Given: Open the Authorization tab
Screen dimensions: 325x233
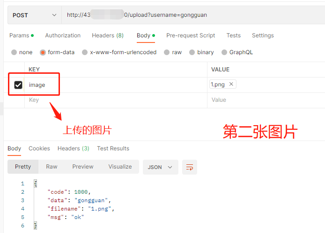Looking at the screenshot, I should click(x=63, y=35).
